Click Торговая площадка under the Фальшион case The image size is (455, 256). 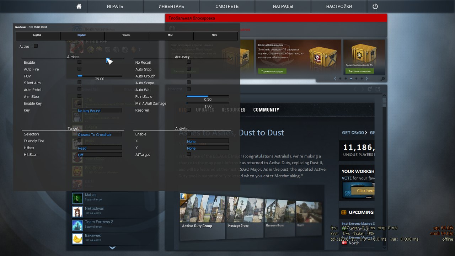point(272,71)
